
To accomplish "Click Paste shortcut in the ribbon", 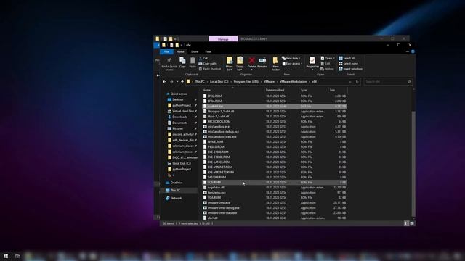I will pyautogui.click(x=210, y=69).
